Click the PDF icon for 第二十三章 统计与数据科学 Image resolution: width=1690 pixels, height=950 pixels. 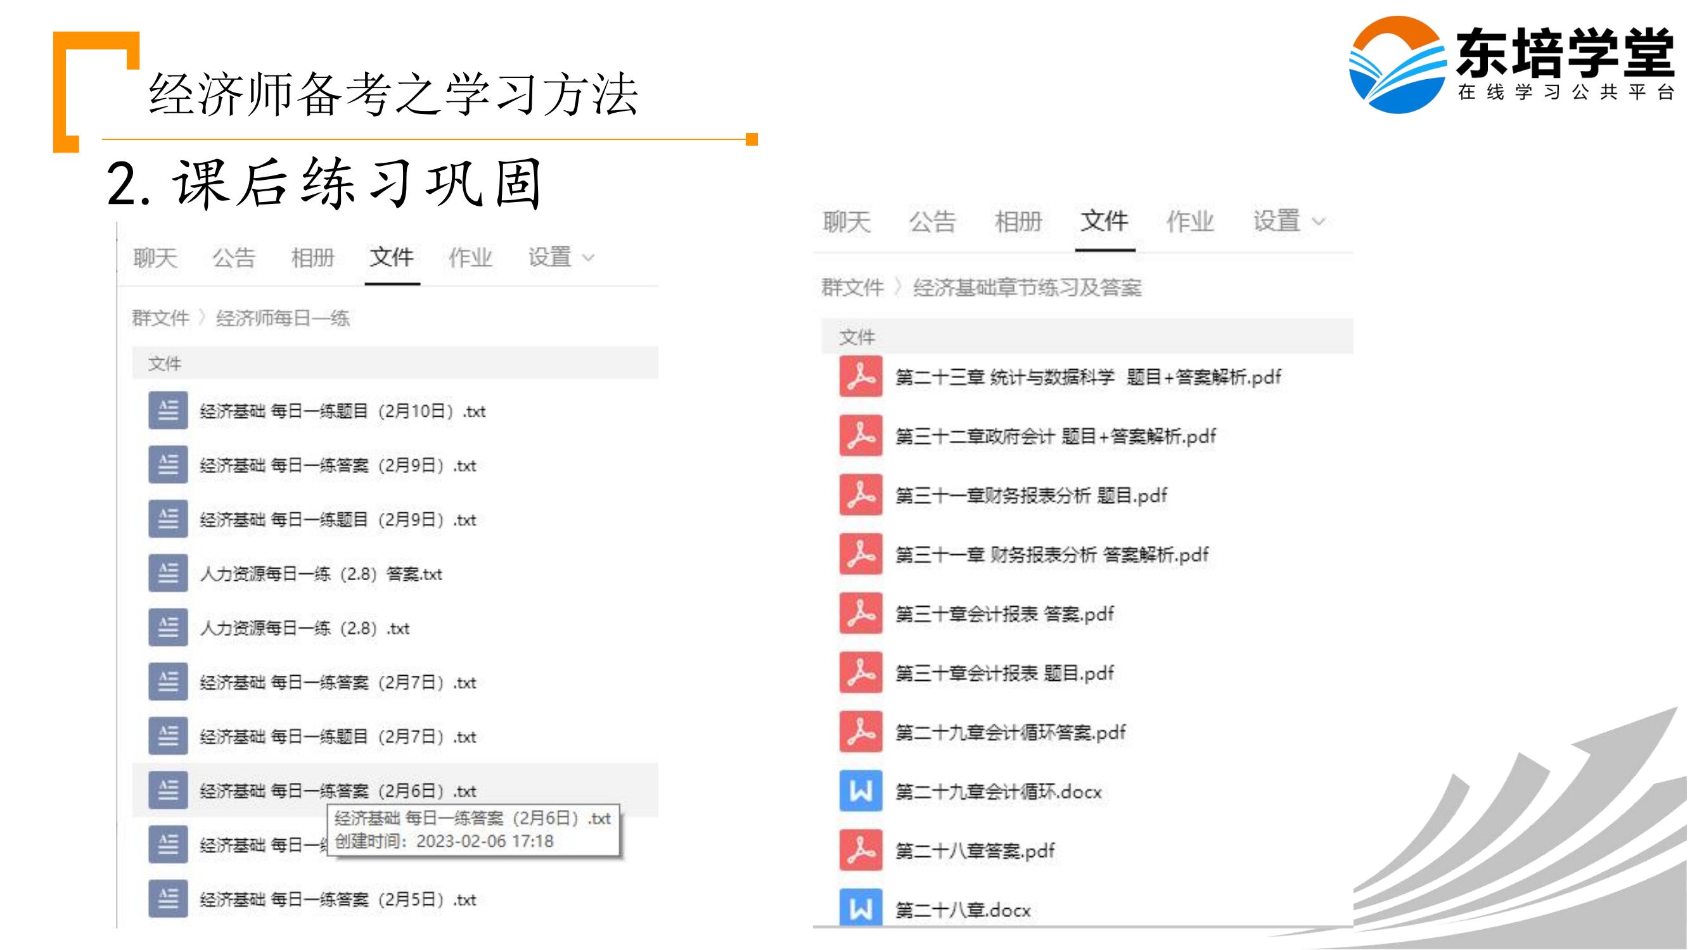tap(860, 377)
